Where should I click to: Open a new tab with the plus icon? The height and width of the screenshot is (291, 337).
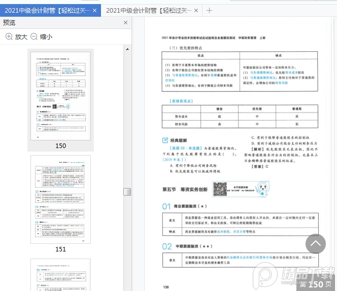coord(209,10)
